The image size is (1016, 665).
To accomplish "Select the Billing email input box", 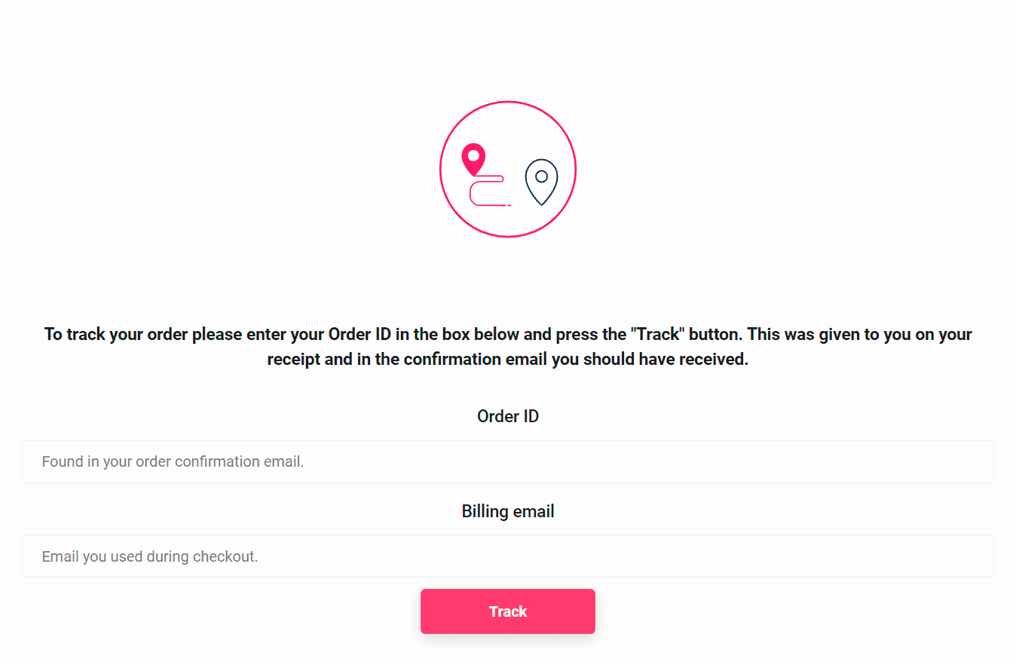I will (508, 556).
